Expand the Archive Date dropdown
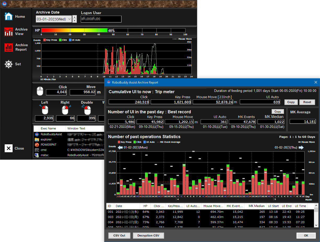 click(x=69, y=19)
